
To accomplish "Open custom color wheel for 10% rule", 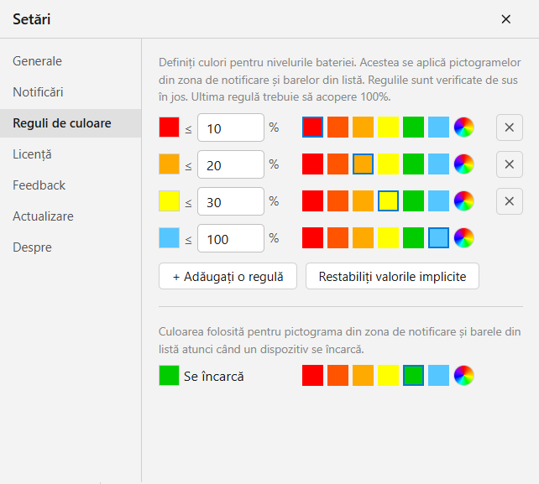I will [463, 128].
